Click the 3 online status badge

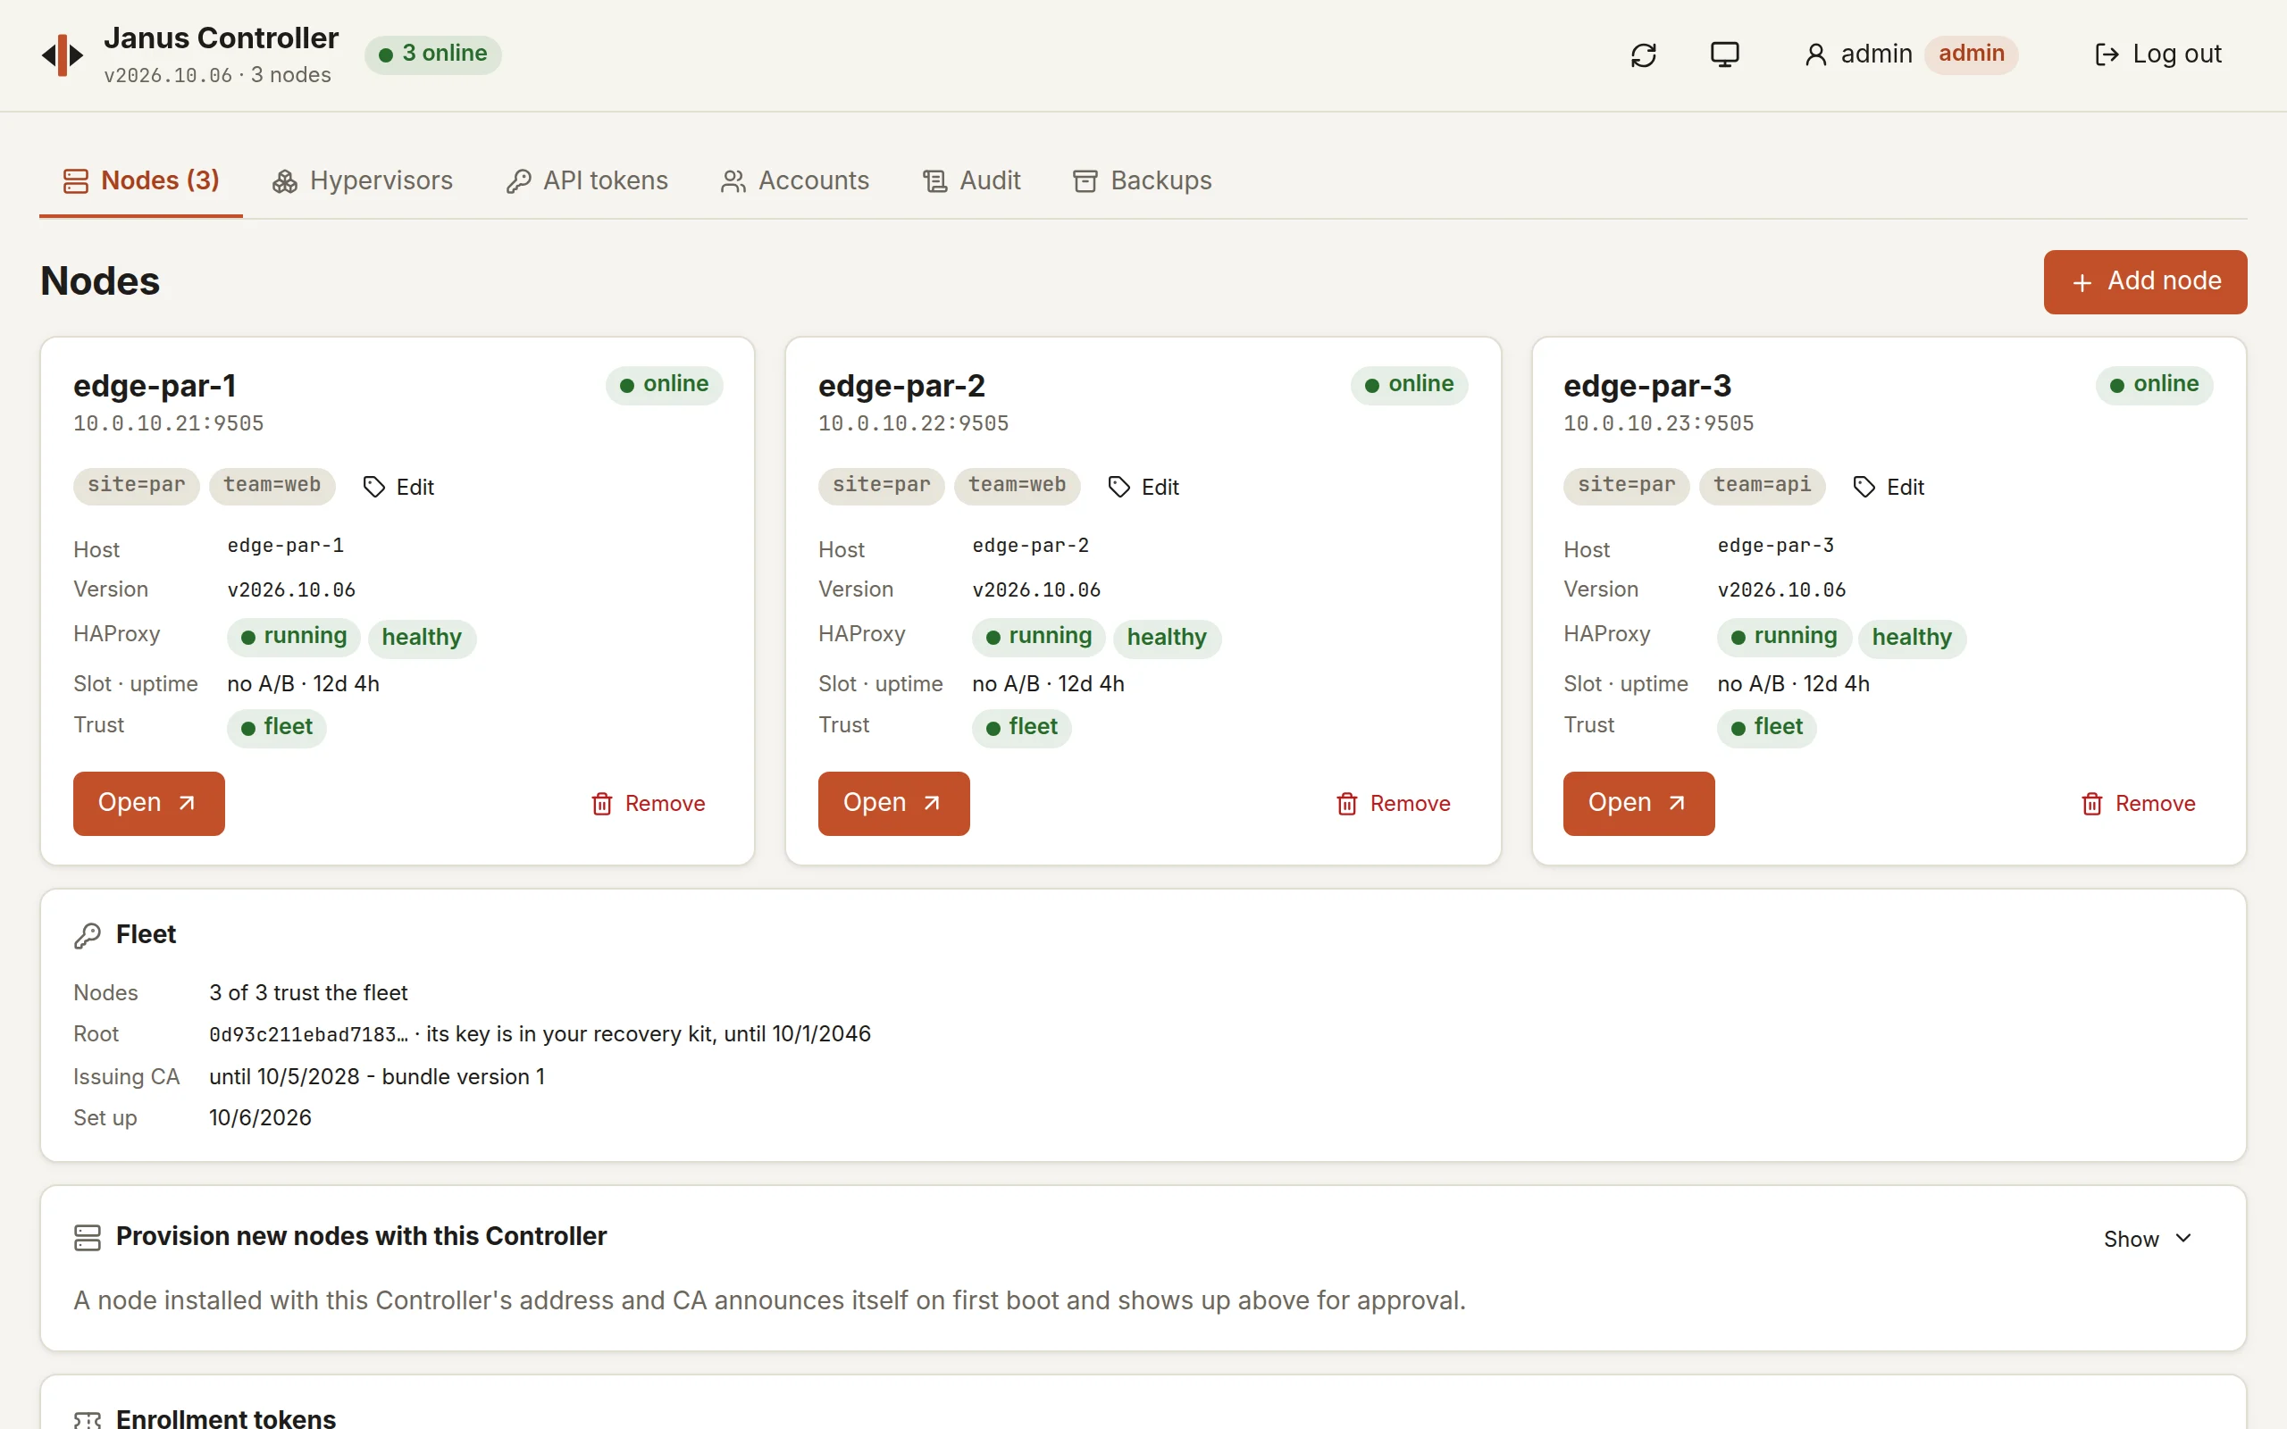pyautogui.click(x=432, y=54)
